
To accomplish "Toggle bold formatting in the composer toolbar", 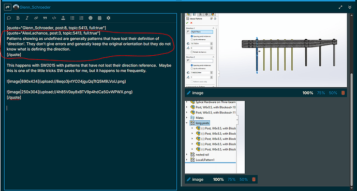I will coord(18,18).
